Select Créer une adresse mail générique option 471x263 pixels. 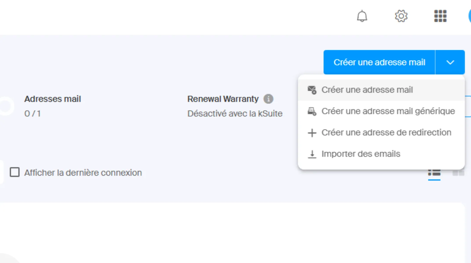coord(388,111)
